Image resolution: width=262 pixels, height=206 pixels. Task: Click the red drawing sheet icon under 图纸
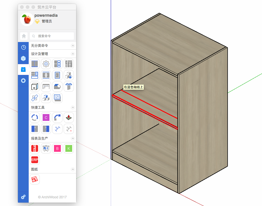click(x=35, y=179)
